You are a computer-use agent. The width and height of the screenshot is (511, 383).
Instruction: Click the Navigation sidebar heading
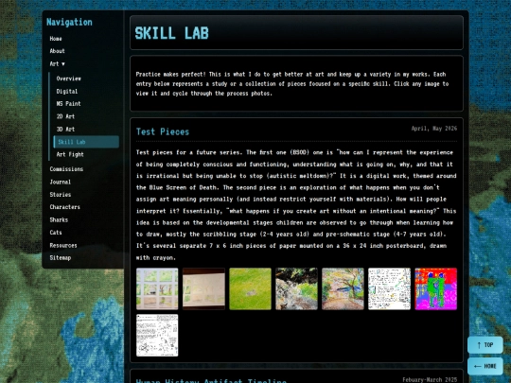click(69, 22)
